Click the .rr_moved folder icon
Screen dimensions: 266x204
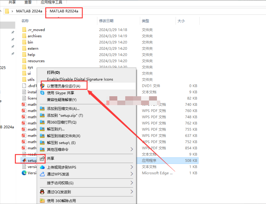tap(24, 30)
